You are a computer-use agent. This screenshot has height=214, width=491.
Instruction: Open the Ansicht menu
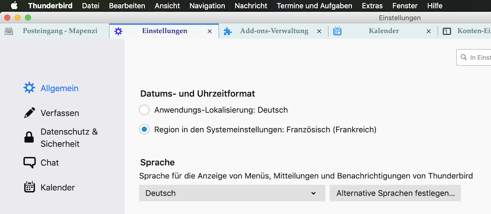click(167, 6)
